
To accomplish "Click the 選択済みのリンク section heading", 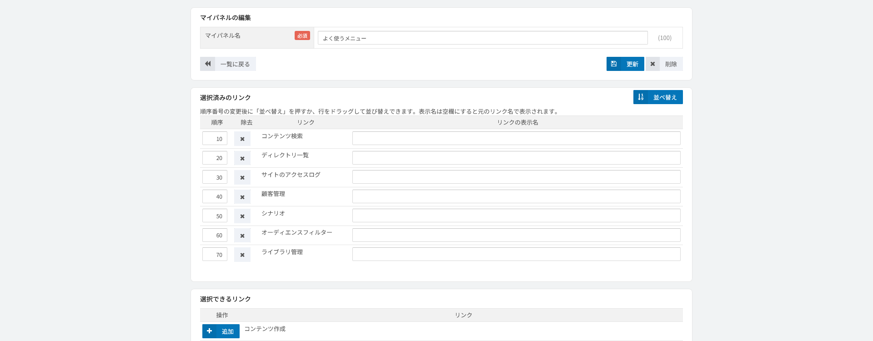I will click(226, 97).
